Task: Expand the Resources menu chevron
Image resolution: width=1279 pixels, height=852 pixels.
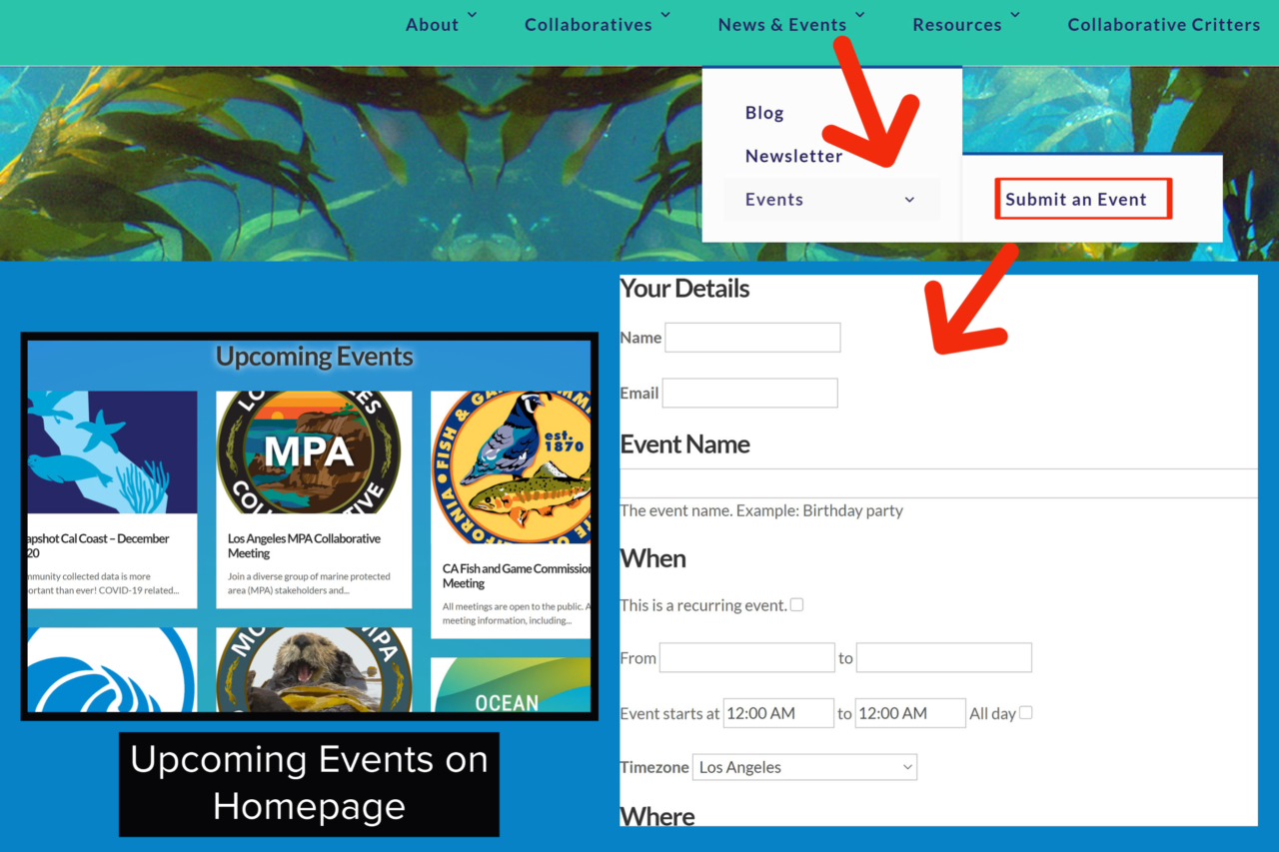Action: (x=1015, y=16)
